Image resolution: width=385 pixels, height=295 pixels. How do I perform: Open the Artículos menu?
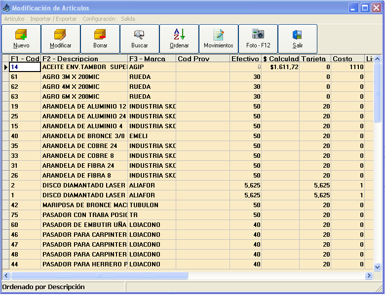pyautogui.click(x=14, y=19)
